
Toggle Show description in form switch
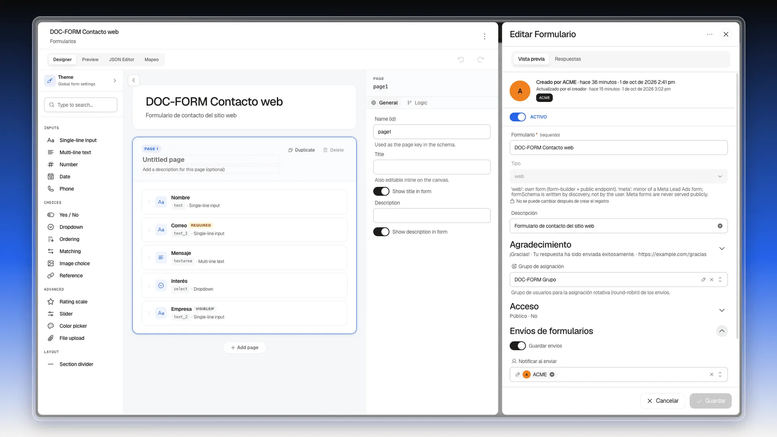click(381, 232)
